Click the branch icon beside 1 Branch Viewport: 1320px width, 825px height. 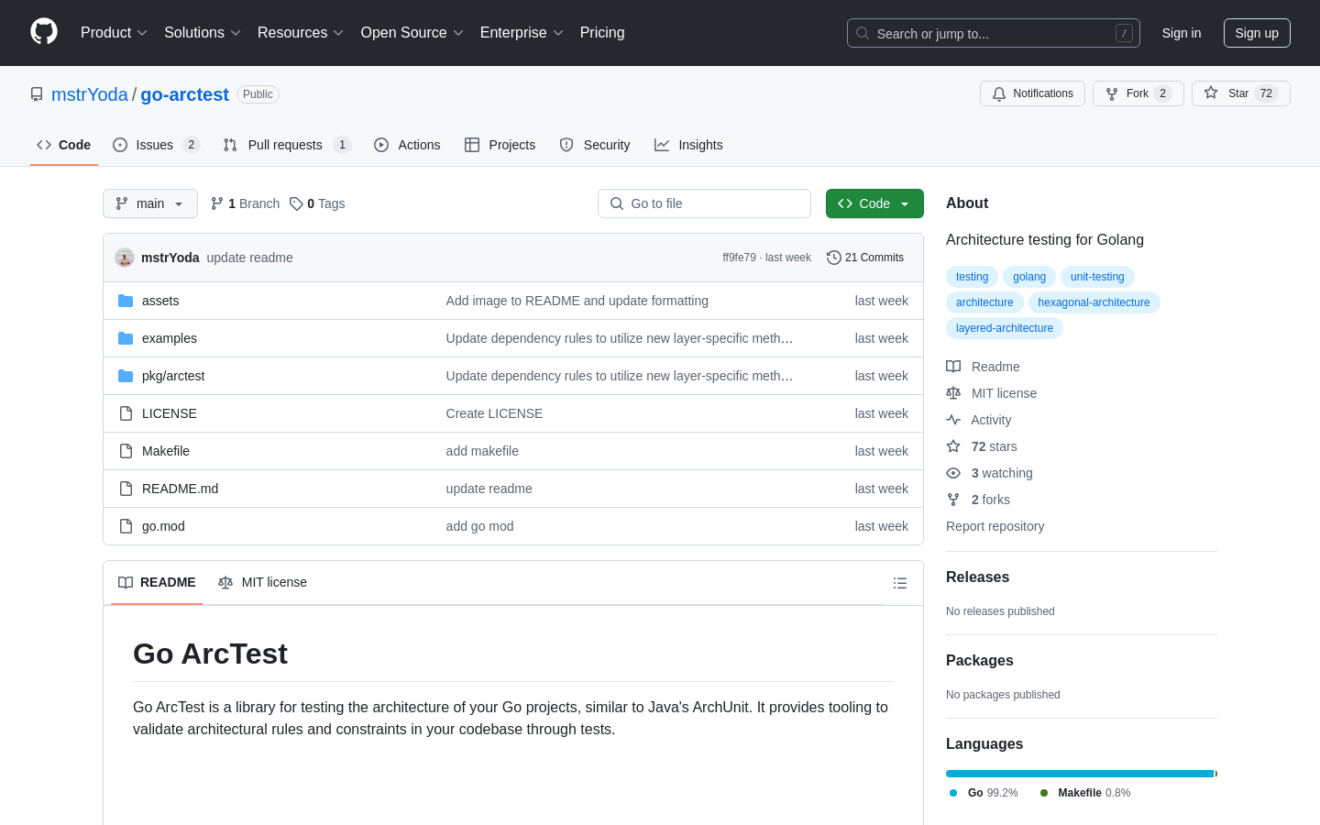217,203
